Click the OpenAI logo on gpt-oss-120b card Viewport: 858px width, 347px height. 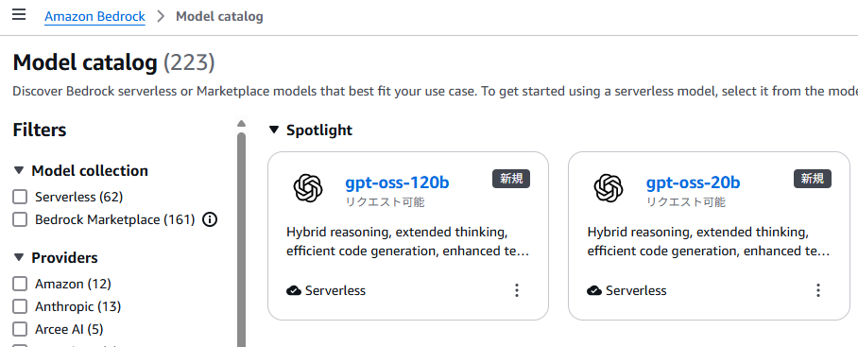pos(308,188)
